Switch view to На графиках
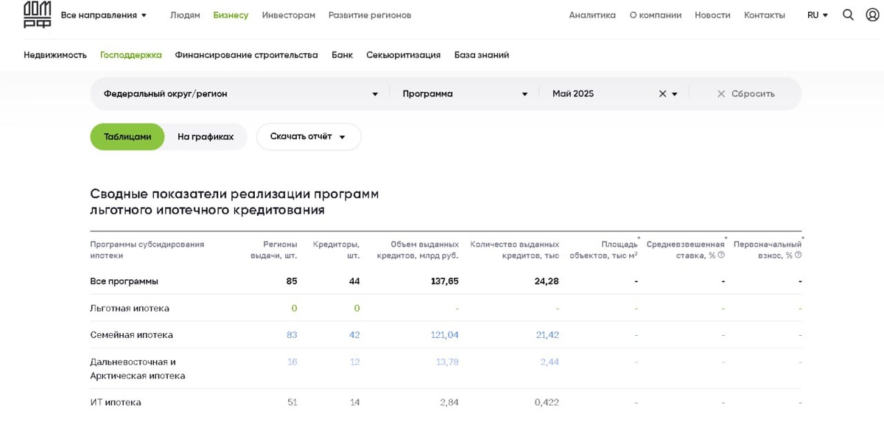Screen dimensions: 884x425 206,137
